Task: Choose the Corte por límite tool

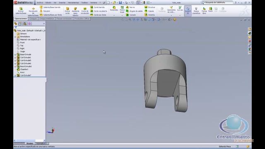Action: tap(98, 15)
